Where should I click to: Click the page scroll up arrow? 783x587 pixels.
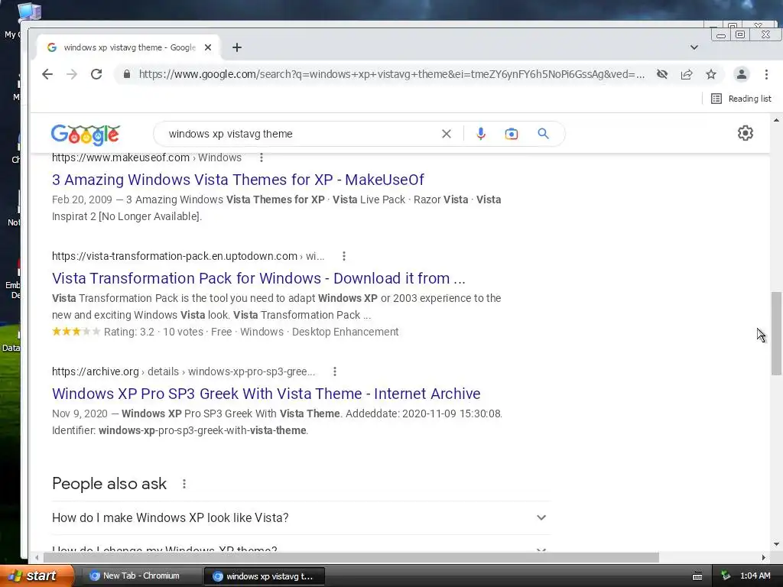click(776, 120)
